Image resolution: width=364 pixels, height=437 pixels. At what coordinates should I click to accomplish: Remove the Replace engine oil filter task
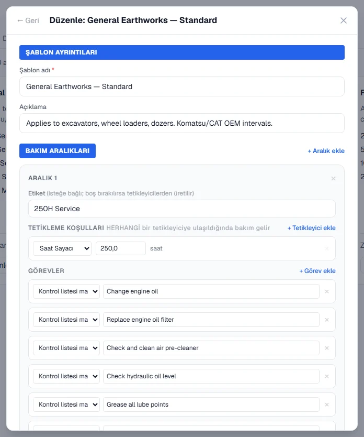(327, 320)
